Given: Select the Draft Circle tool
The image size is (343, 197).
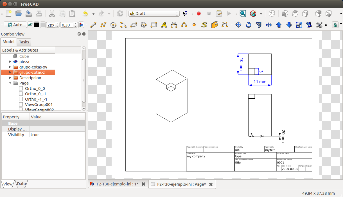Looking at the screenshot, I should tap(113, 25).
